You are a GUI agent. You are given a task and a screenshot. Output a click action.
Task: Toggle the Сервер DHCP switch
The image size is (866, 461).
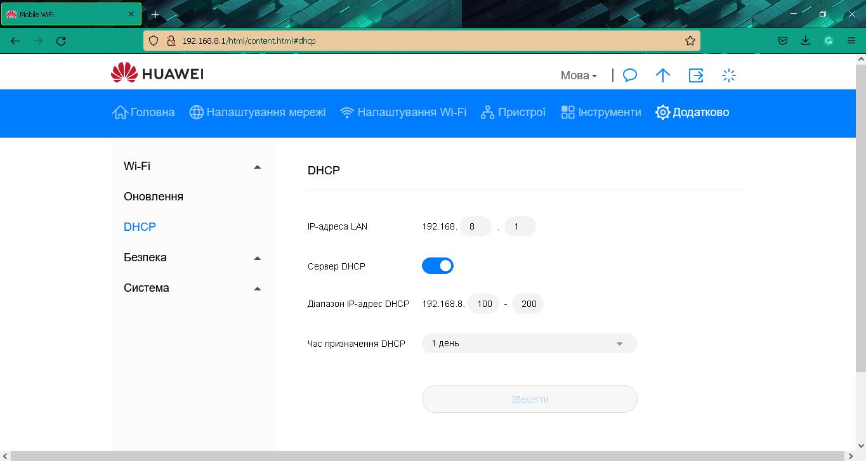point(438,266)
